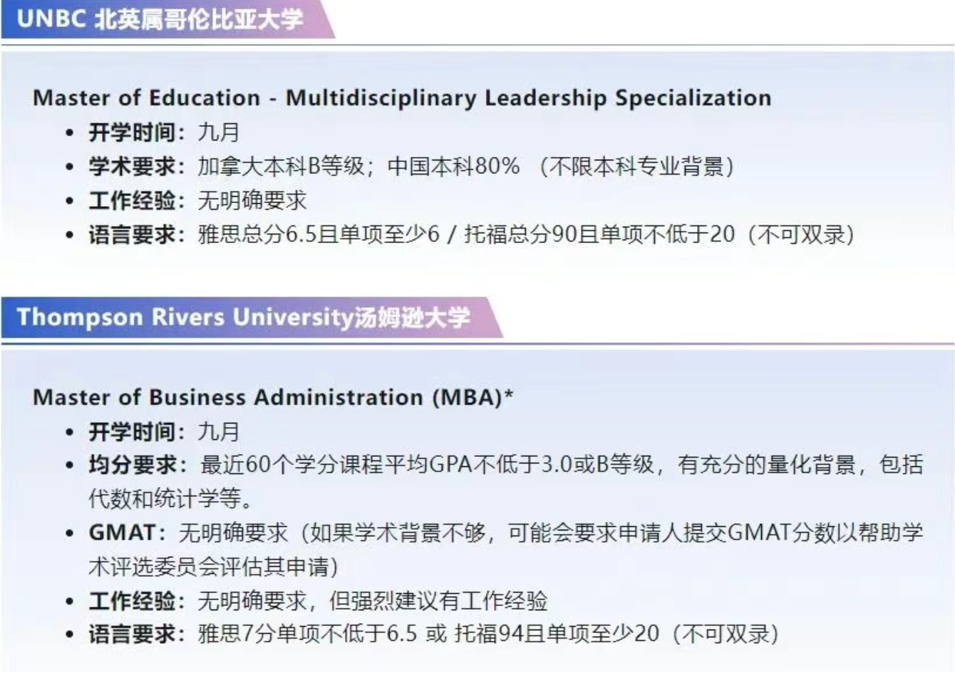This screenshot has height=683, width=955.
Task: Click the 学术要求 label
Action: point(132,166)
